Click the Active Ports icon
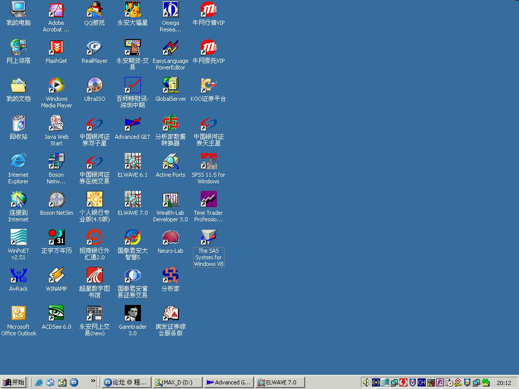The width and height of the screenshot is (519, 389). 170,162
